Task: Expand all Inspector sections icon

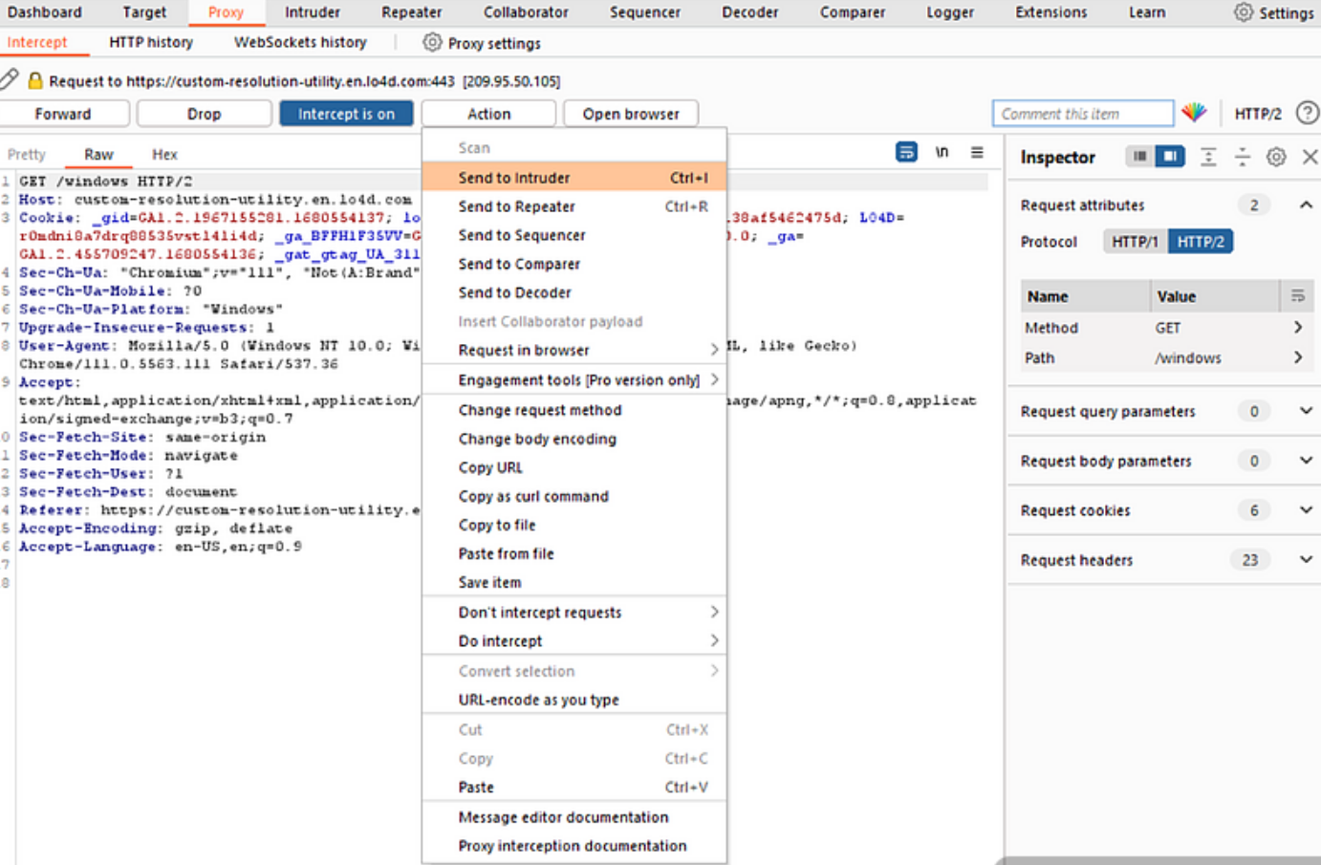Action: [1208, 157]
